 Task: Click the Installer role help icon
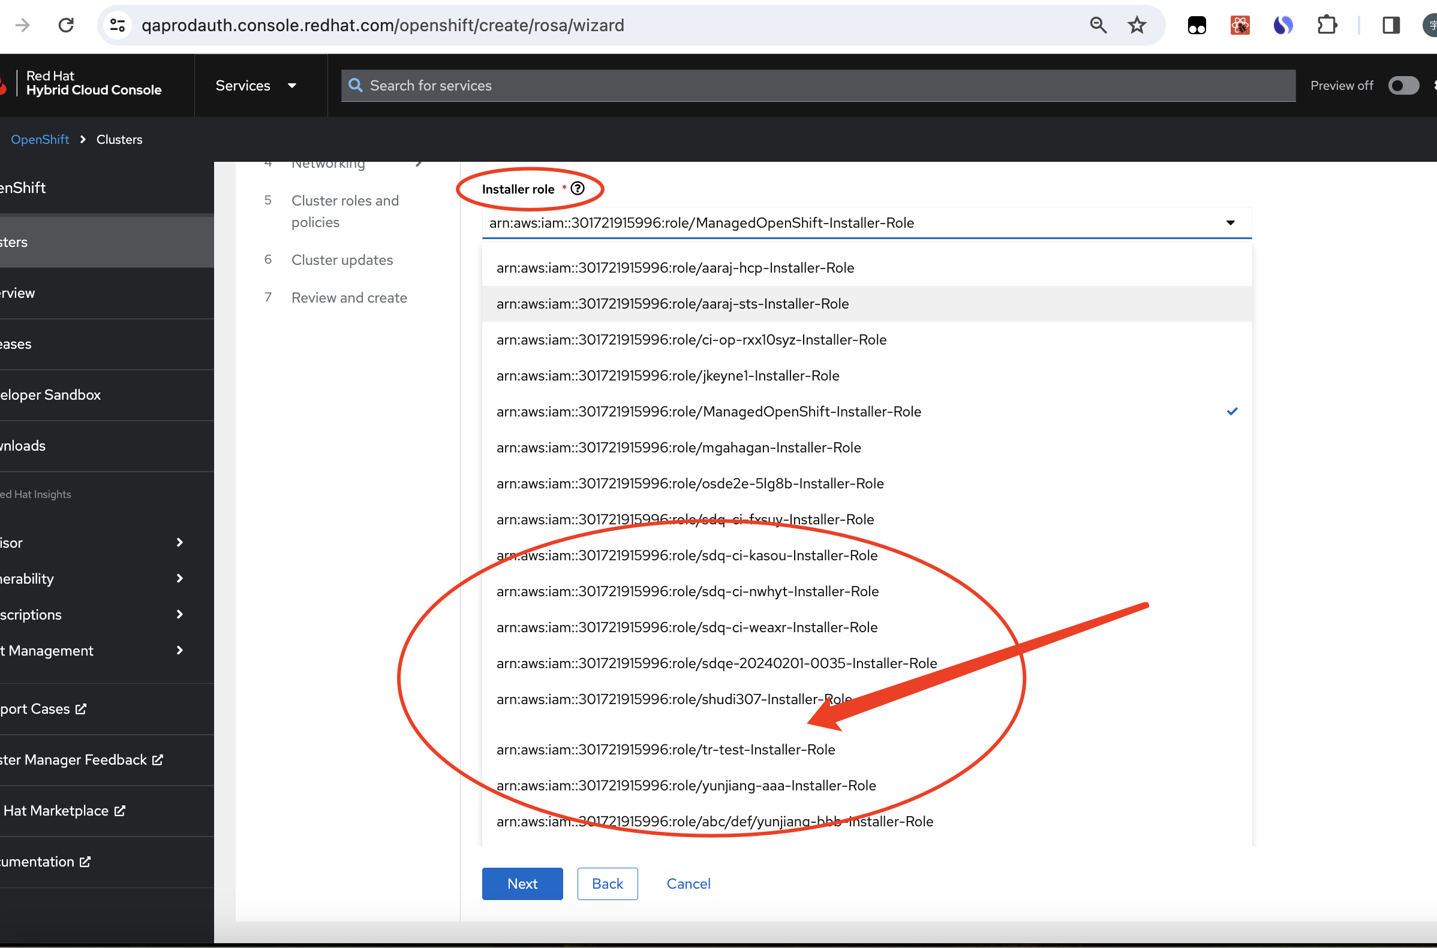[x=577, y=189]
